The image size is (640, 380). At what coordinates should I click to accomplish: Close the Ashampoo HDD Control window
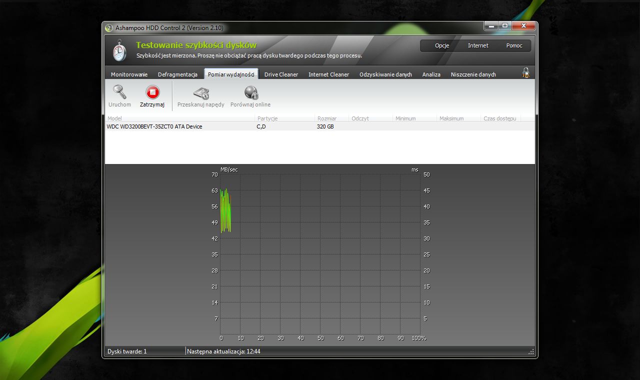(523, 25)
